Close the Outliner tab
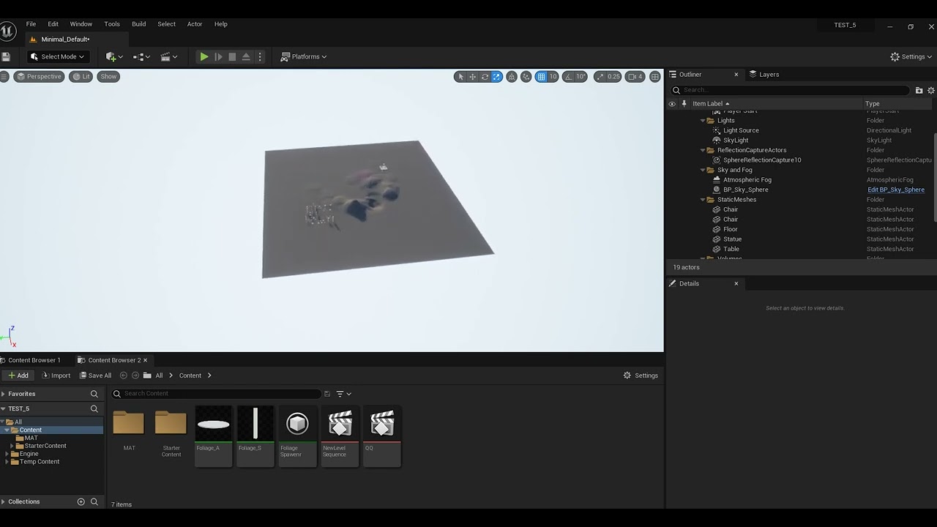Image resolution: width=937 pixels, height=527 pixels. [x=736, y=74]
